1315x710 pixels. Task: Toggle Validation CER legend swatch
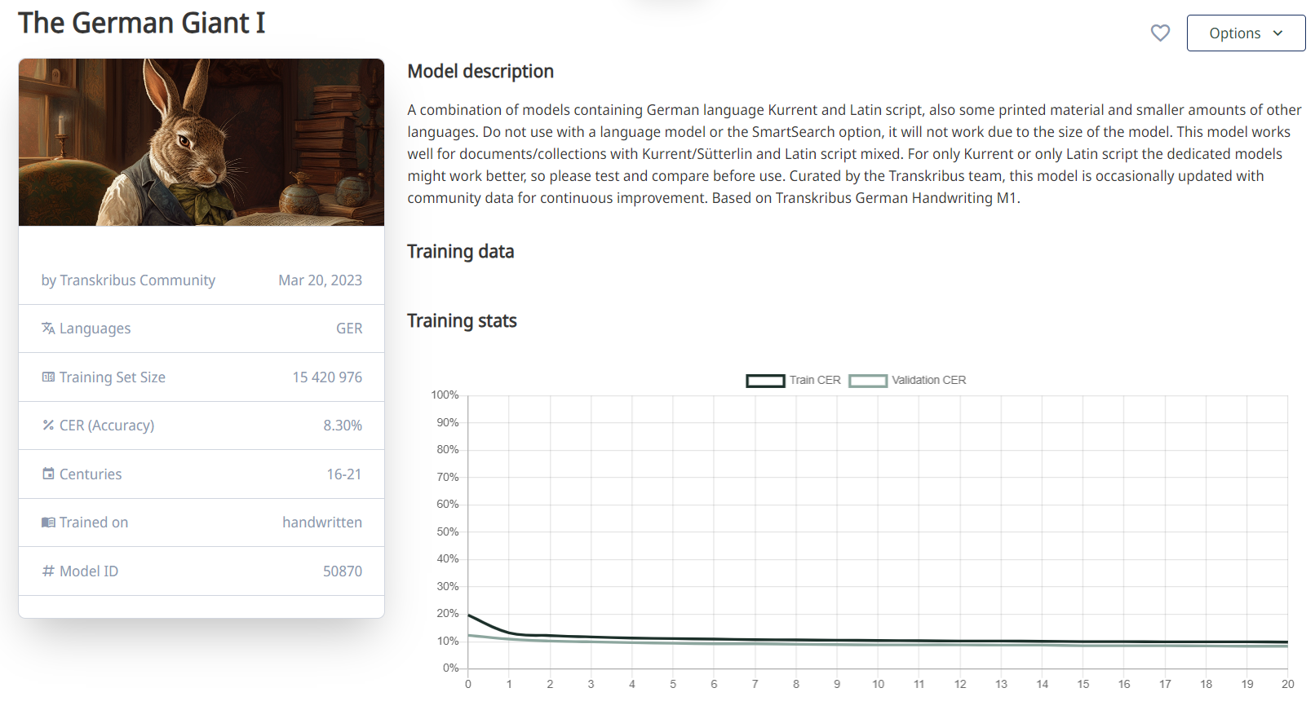point(868,381)
